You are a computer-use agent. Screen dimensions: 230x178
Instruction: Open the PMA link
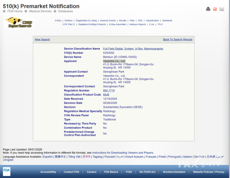pyautogui.click(x=132, y=21)
